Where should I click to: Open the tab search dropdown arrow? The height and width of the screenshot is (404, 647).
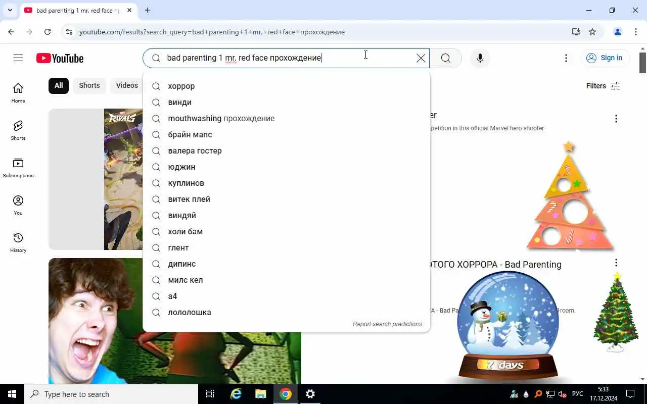click(10, 10)
